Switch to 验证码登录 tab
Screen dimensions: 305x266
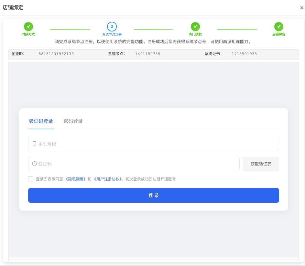click(41, 121)
